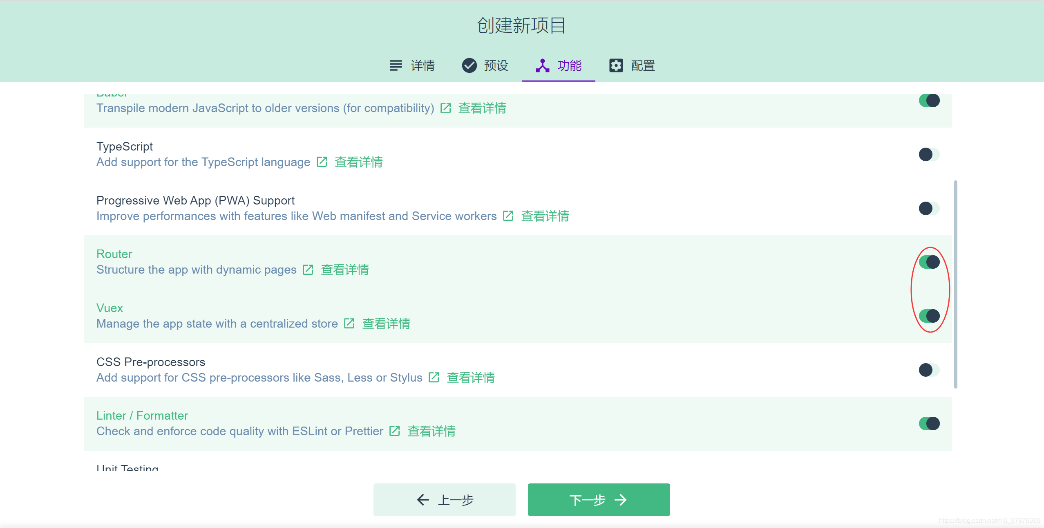This screenshot has height=528, width=1044.
Task: Click the Router feature title
Action: [x=114, y=254]
